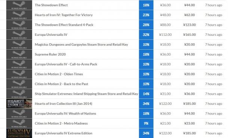Open Europa Universalis IV - Call-to-Arms Pack

66,64
